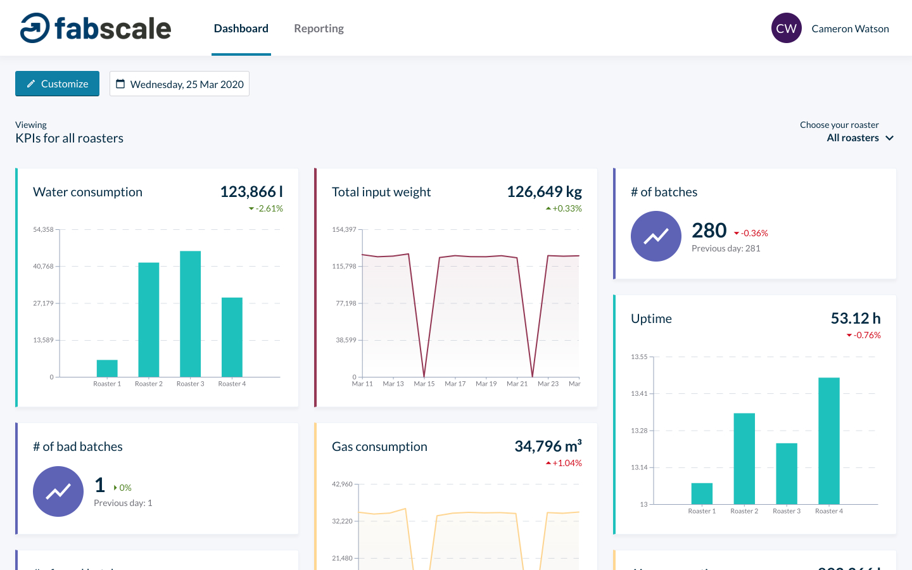
Task: Click the CW user avatar
Action: pyautogui.click(x=787, y=28)
